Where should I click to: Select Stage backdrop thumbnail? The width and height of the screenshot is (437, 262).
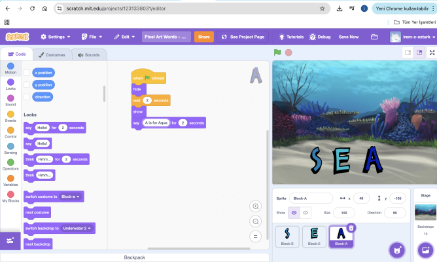[x=425, y=212]
